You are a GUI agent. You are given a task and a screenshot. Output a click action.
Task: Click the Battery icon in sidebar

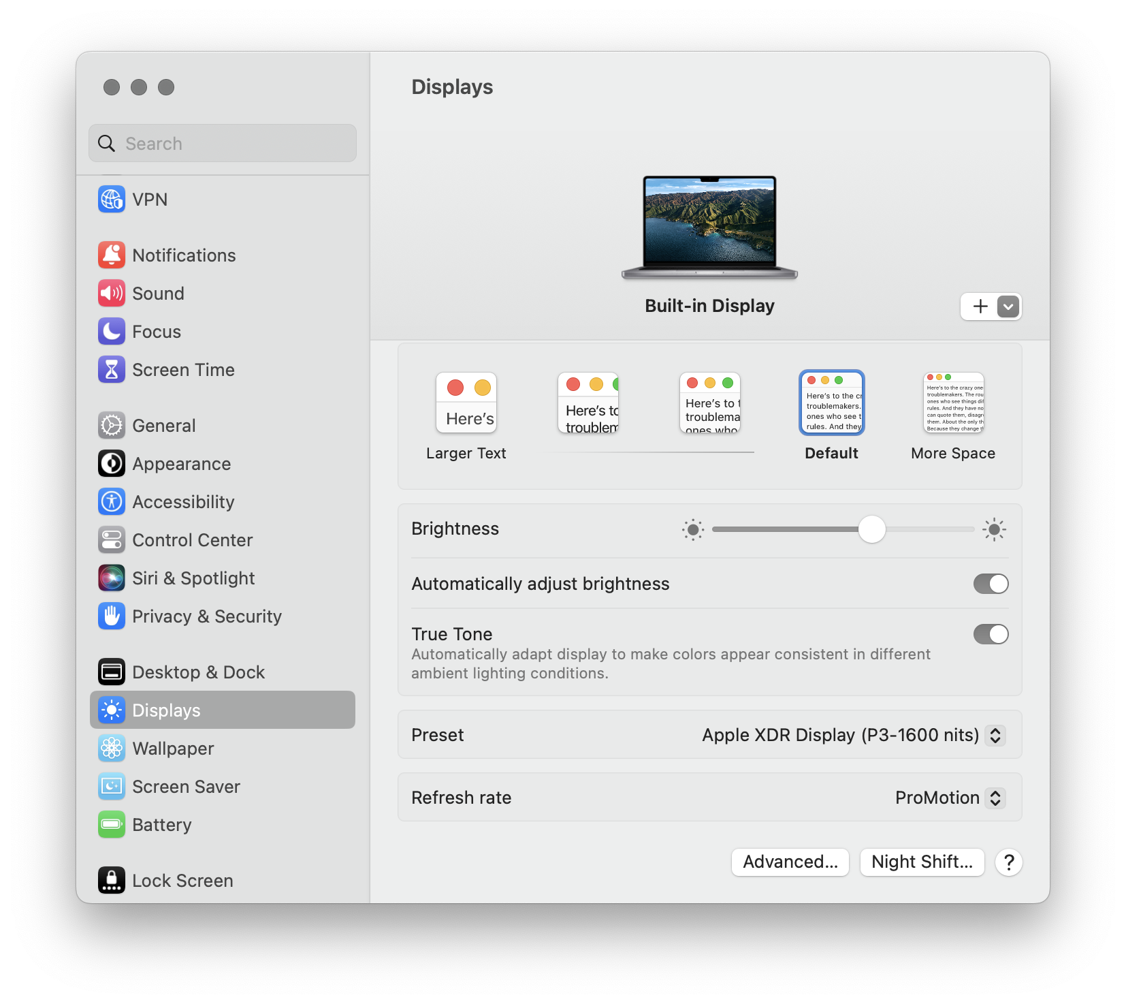tap(112, 825)
